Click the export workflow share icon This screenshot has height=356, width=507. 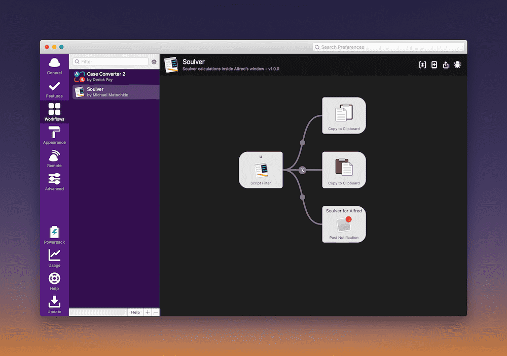[446, 65]
